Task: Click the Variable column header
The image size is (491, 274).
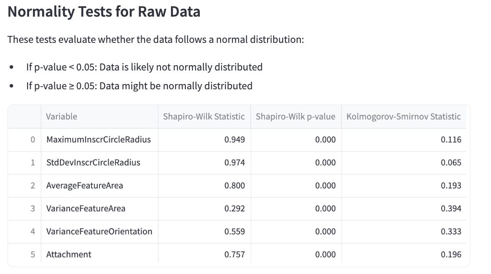Action: click(100, 117)
